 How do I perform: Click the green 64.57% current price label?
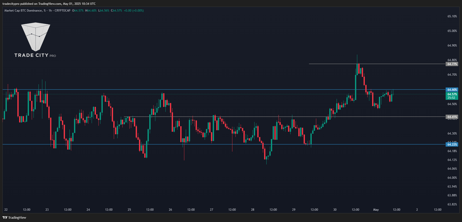(452, 94)
